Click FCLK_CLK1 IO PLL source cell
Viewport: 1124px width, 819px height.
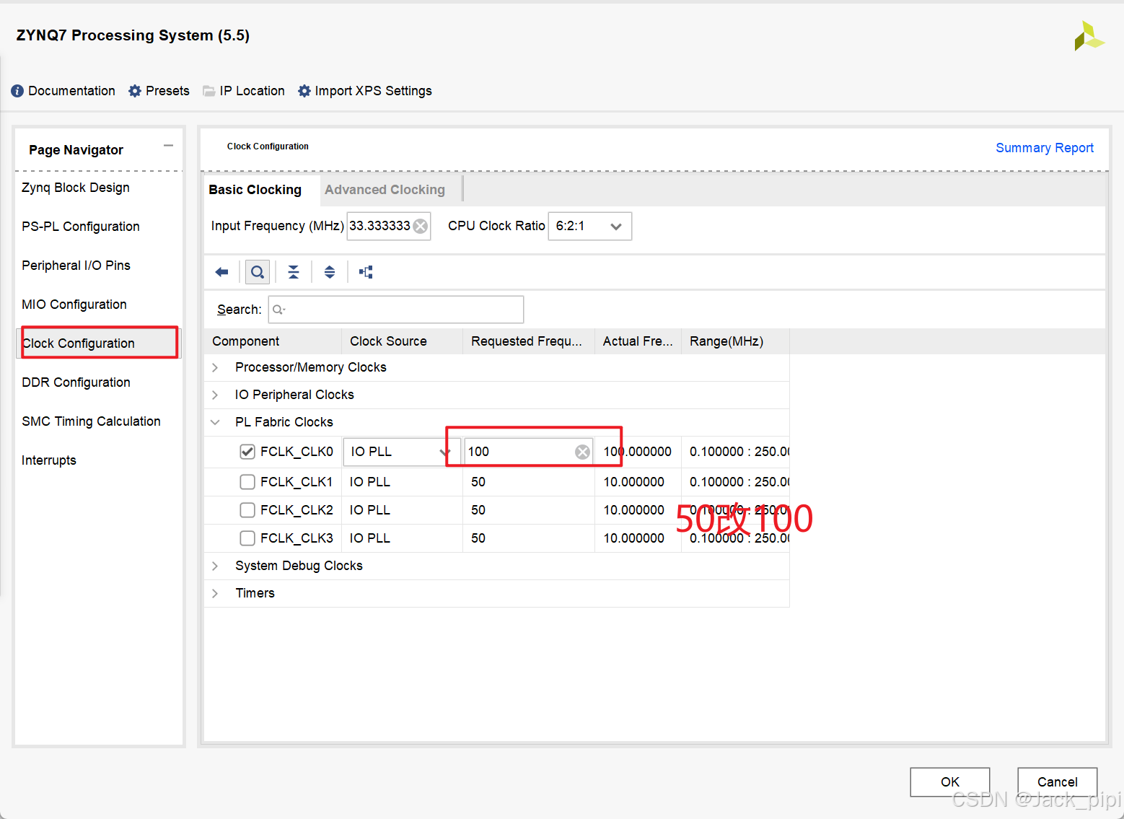click(403, 482)
